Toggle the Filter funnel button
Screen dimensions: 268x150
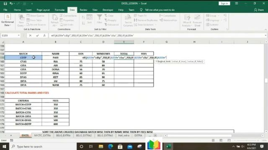tap(99, 19)
